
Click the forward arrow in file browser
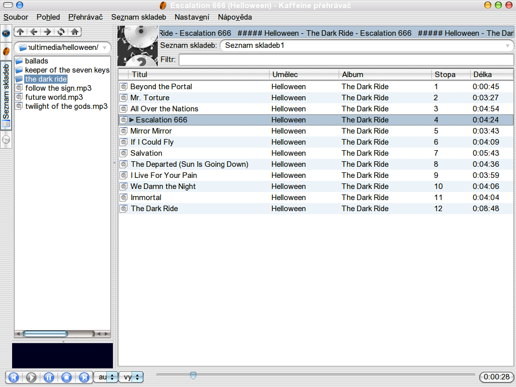click(47, 32)
